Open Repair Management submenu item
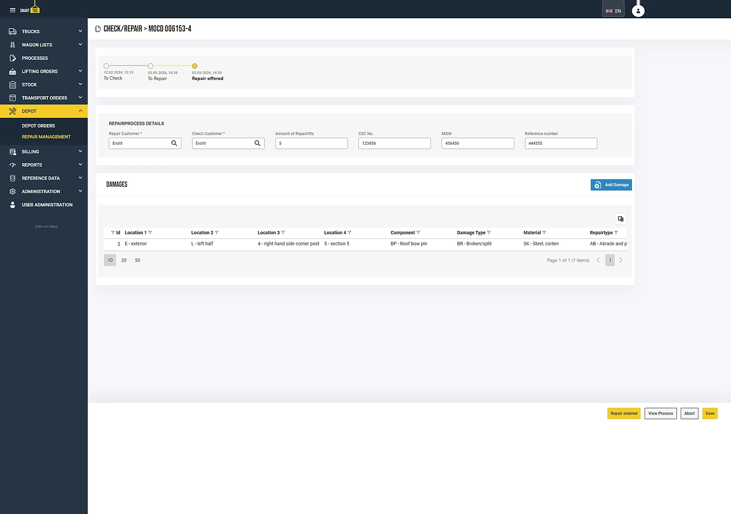731x514 pixels. pyautogui.click(x=46, y=137)
